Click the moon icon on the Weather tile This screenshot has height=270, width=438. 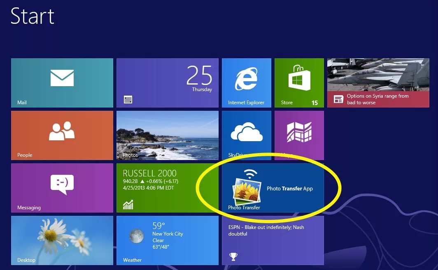point(136,236)
